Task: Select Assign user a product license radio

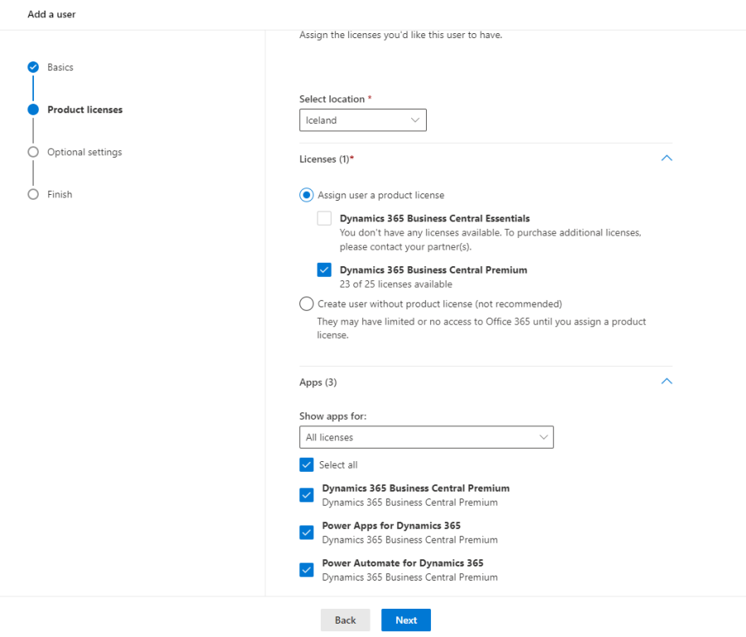Action: click(x=307, y=195)
